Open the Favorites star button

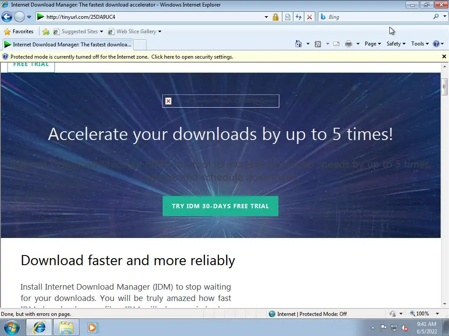[x=19, y=31]
